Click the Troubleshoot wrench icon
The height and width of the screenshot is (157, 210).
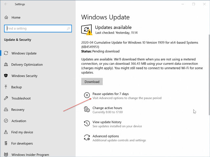(x=6, y=98)
